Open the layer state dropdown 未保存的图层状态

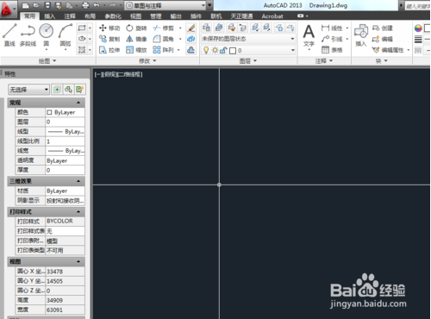coord(248,39)
